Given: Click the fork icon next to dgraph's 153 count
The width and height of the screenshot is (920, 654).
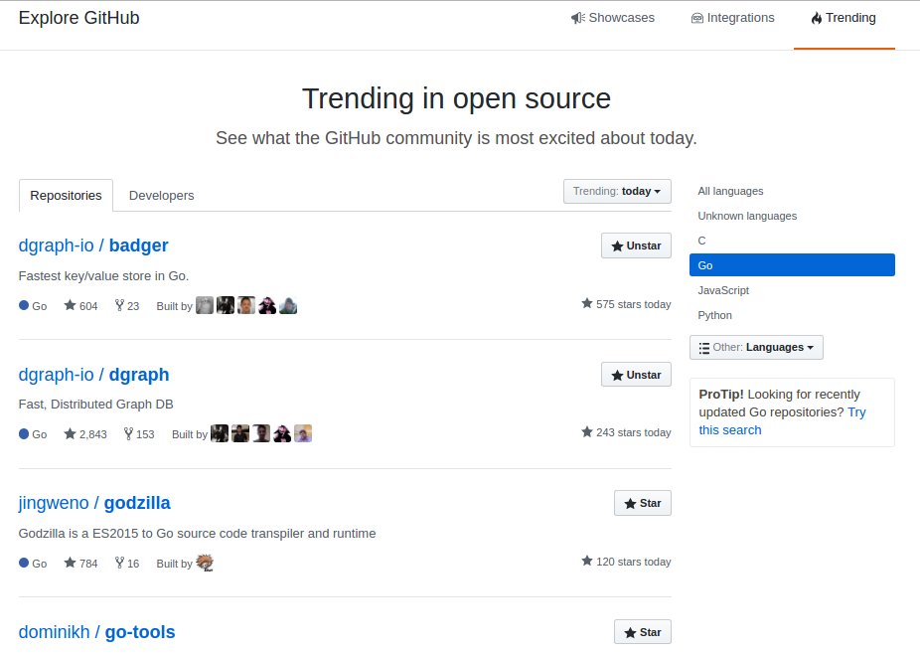Looking at the screenshot, I should 128,433.
